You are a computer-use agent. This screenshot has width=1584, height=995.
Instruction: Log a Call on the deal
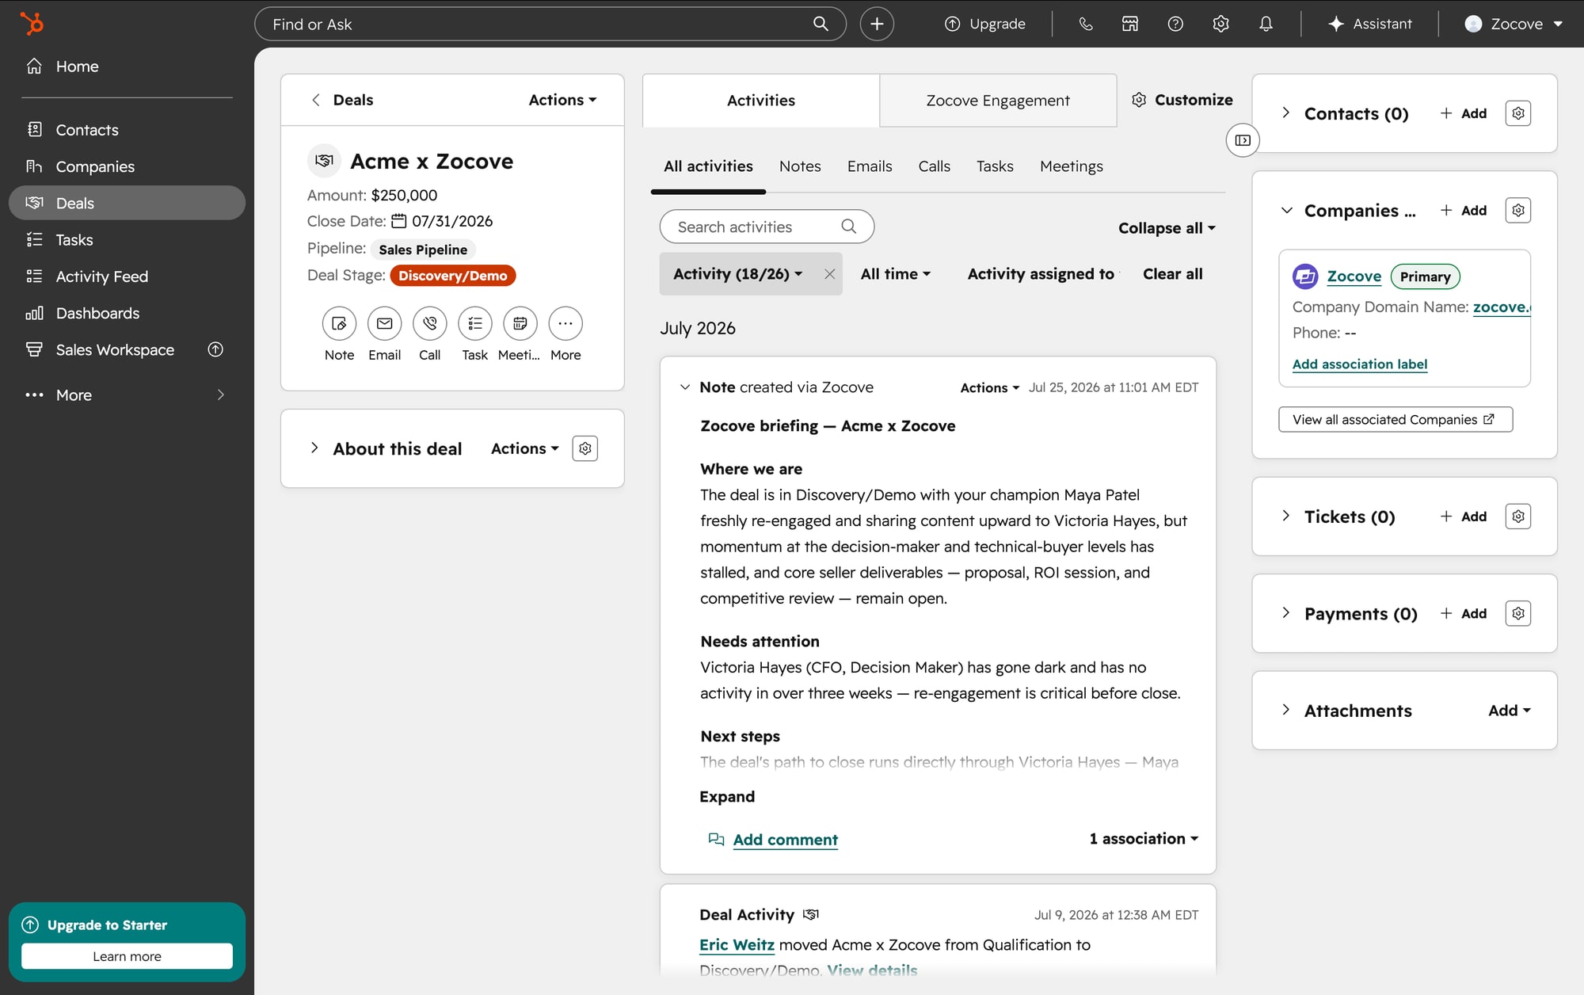coord(429,323)
